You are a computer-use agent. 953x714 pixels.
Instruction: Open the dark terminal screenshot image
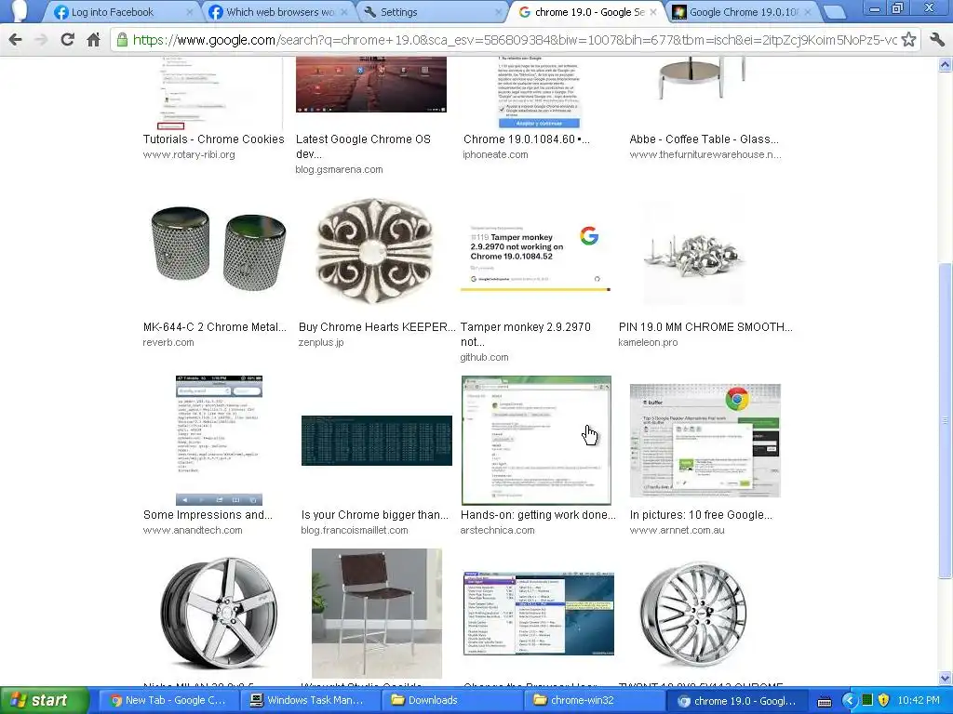click(x=376, y=441)
